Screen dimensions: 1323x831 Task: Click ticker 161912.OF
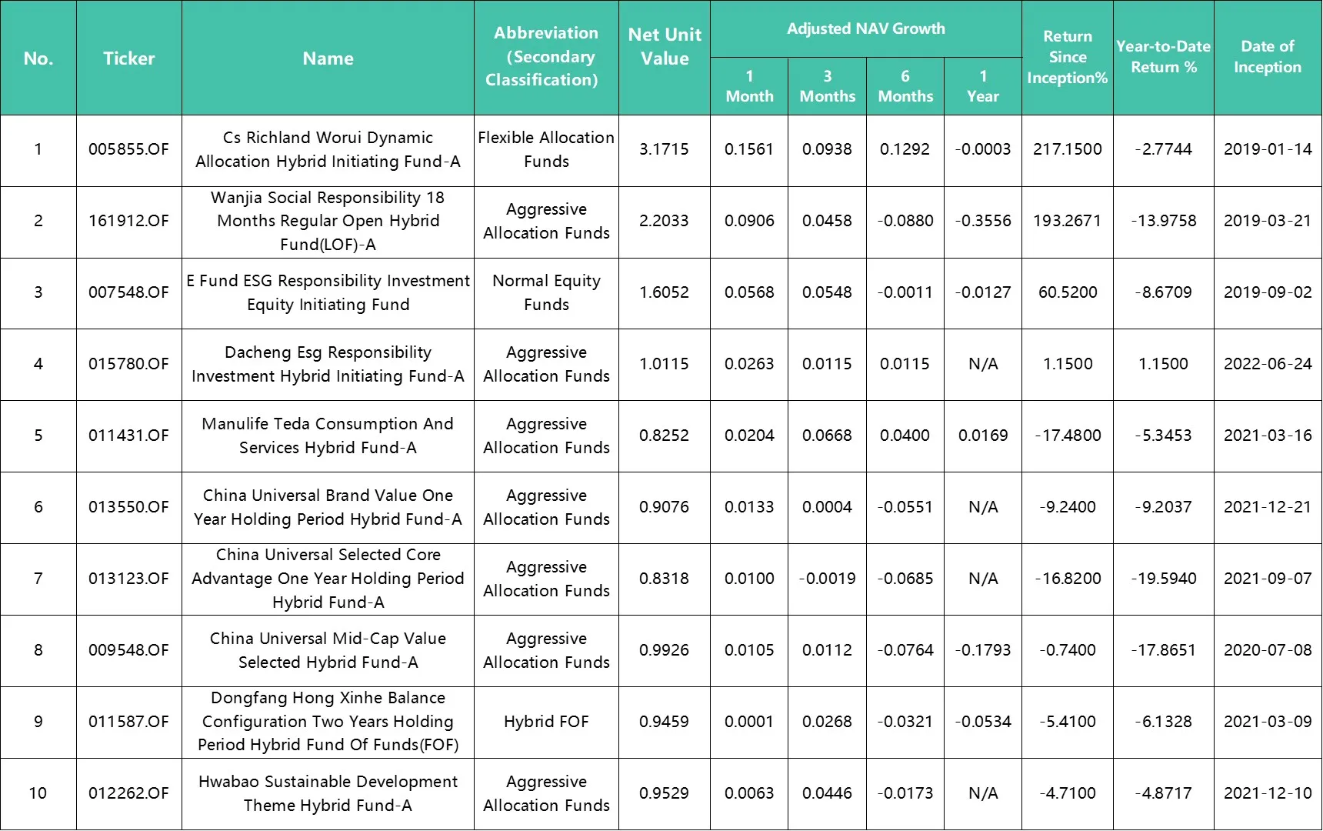click(x=128, y=221)
